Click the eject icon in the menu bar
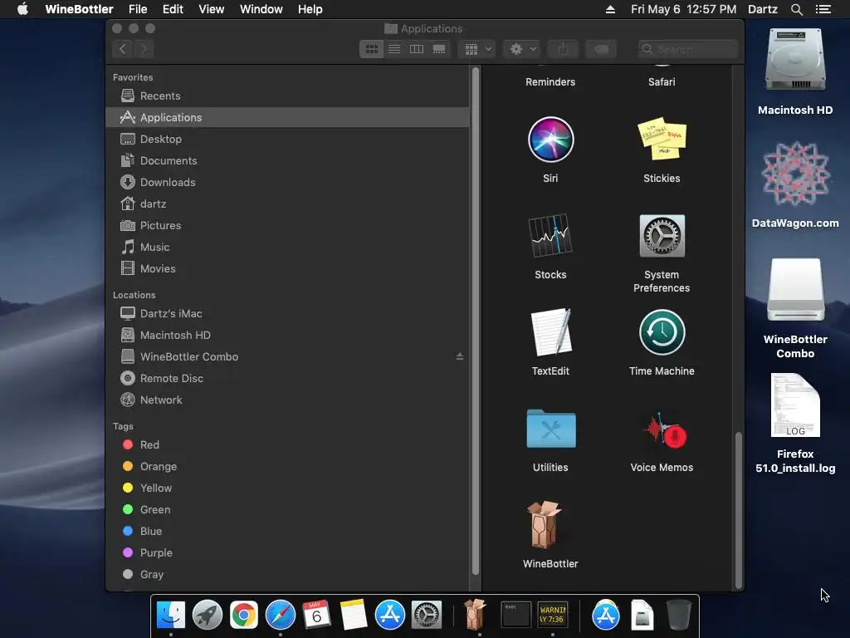850x638 pixels. click(610, 9)
